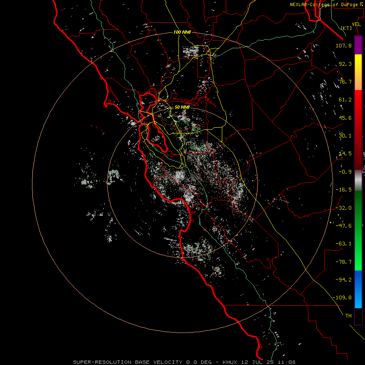Viewport: 365px width, 365px height.
Task: Select the -78.7 legend value
Action: [x=344, y=262]
